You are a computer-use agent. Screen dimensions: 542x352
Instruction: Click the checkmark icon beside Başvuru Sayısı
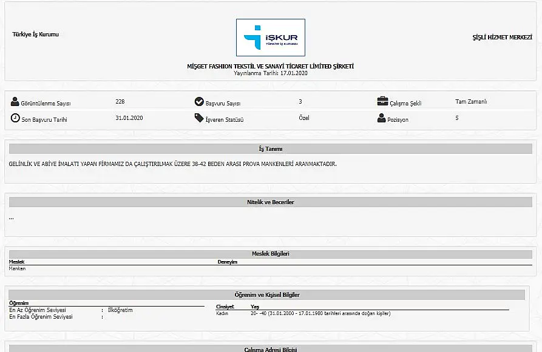[199, 101]
